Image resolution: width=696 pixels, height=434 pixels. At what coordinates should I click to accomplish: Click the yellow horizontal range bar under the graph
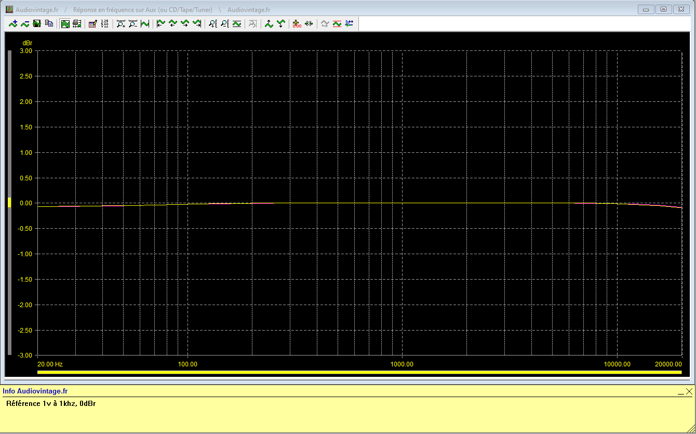(x=359, y=372)
